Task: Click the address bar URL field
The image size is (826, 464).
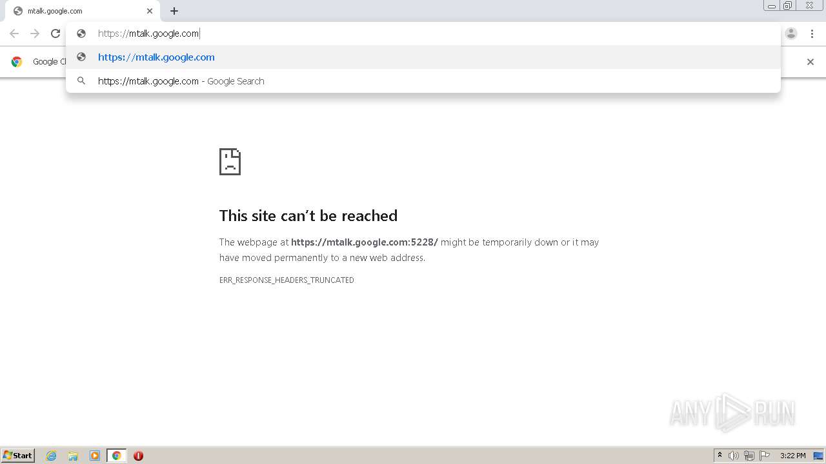Action: tap(423, 34)
